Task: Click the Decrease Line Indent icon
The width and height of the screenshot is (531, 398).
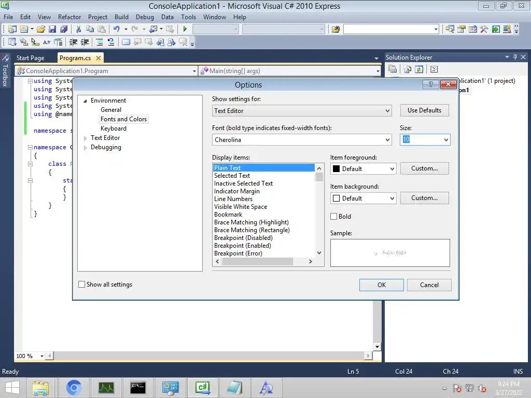Action: pyautogui.click(x=73, y=42)
